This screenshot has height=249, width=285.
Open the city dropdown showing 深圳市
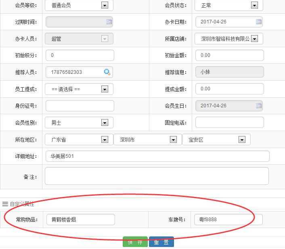coord(148,140)
